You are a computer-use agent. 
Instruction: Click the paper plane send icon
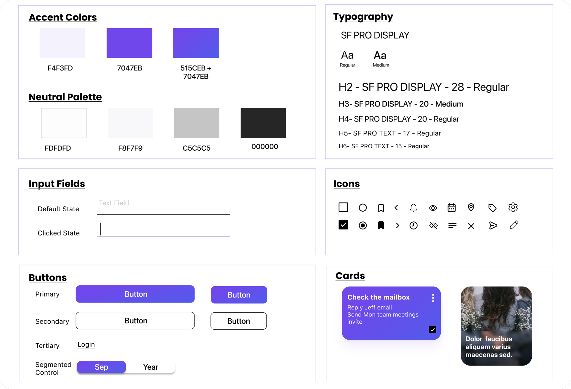tap(493, 226)
